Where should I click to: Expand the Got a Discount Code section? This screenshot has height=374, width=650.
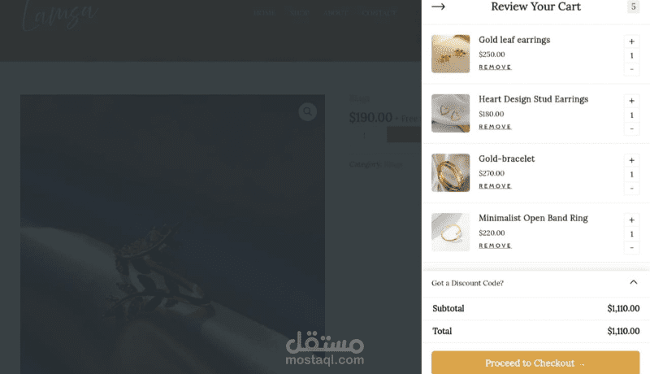[x=535, y=283]
